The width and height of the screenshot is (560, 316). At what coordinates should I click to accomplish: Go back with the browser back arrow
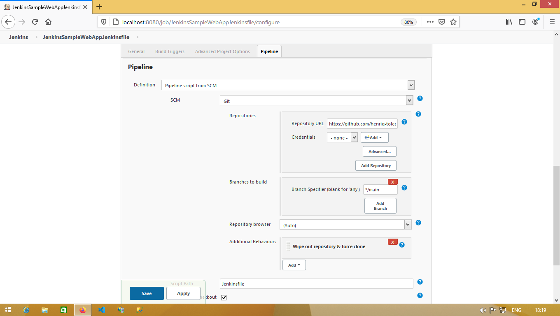(x=9, y=22)
